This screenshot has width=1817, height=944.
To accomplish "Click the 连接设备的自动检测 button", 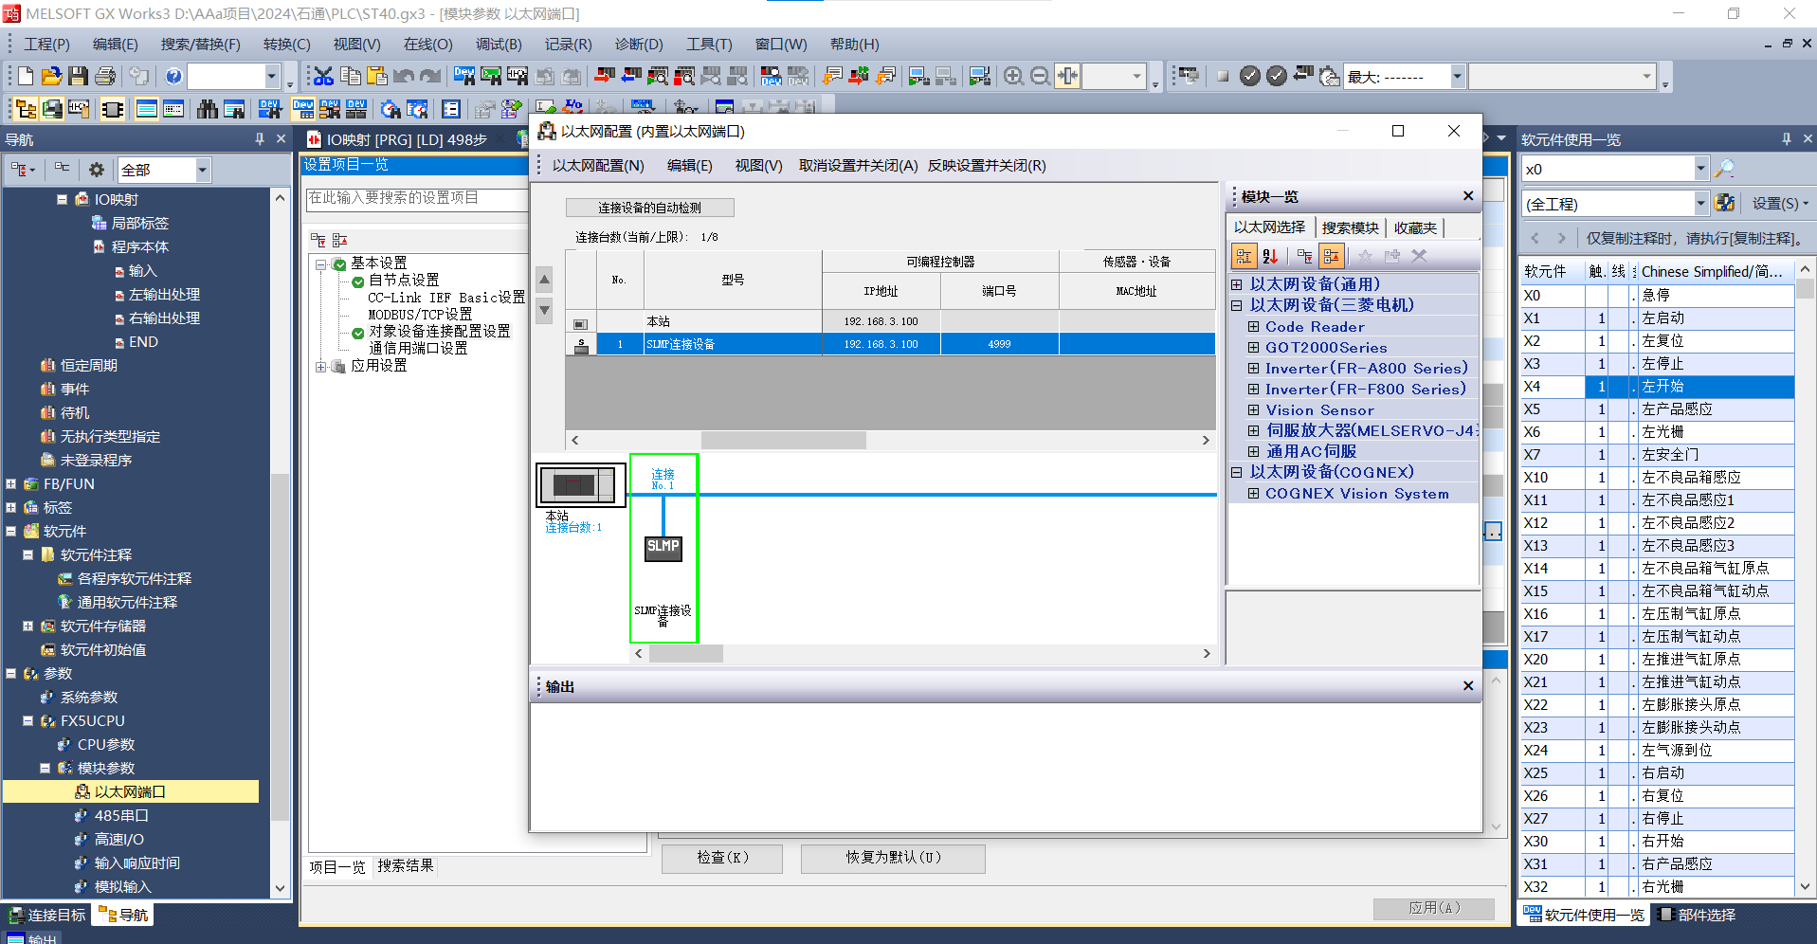I will tap(649, 208).
